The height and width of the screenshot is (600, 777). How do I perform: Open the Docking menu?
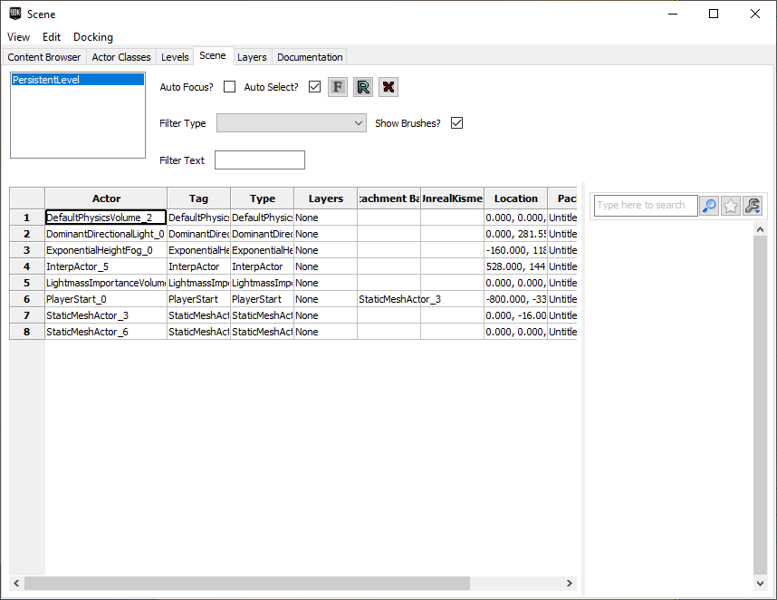pos(93,37)
